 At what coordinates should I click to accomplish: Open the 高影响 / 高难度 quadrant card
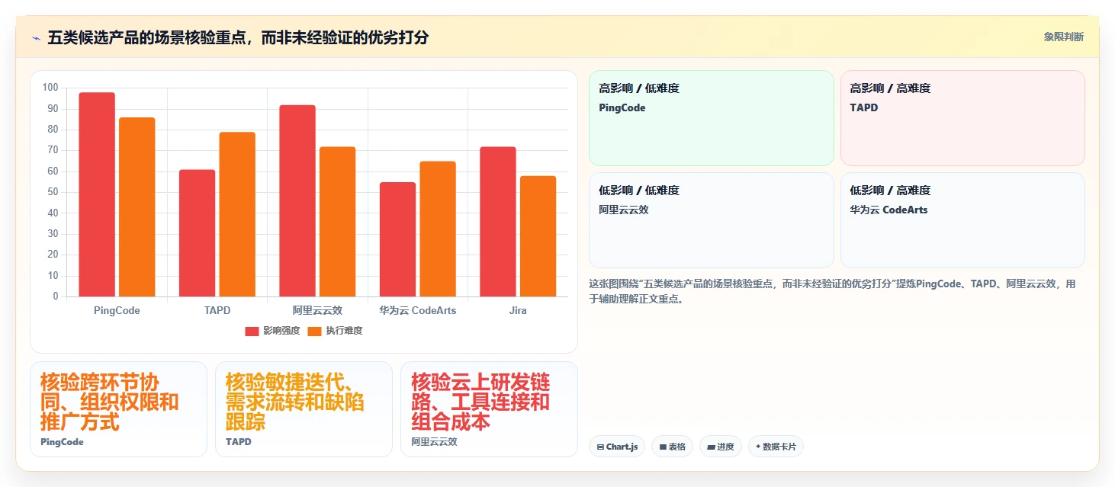coord(962,118)
